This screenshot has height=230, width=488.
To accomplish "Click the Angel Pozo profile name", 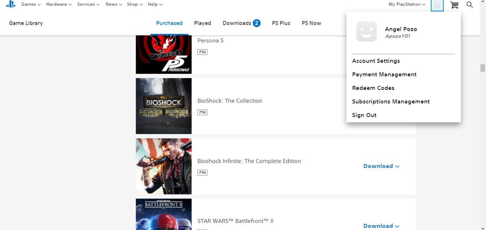I will tap(401, 29).
